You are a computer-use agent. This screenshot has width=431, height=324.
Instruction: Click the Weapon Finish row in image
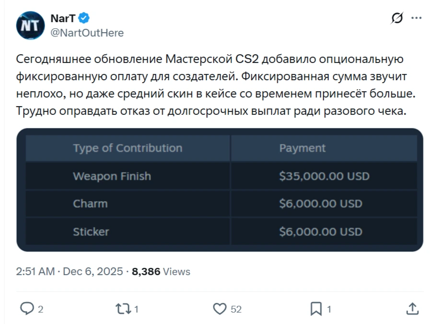click(112, 176)
